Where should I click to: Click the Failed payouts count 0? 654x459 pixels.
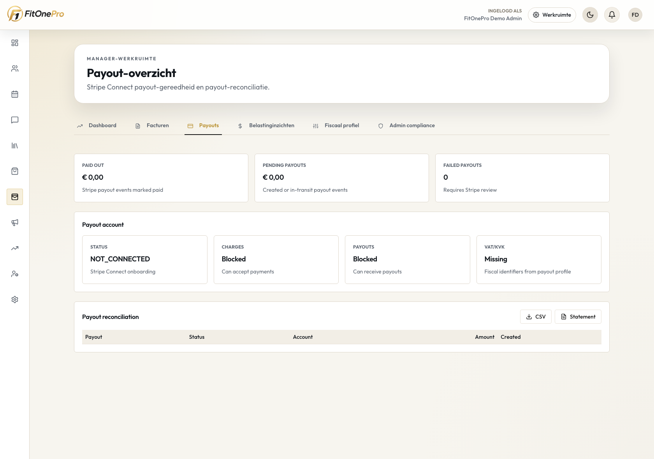point(446,177)
